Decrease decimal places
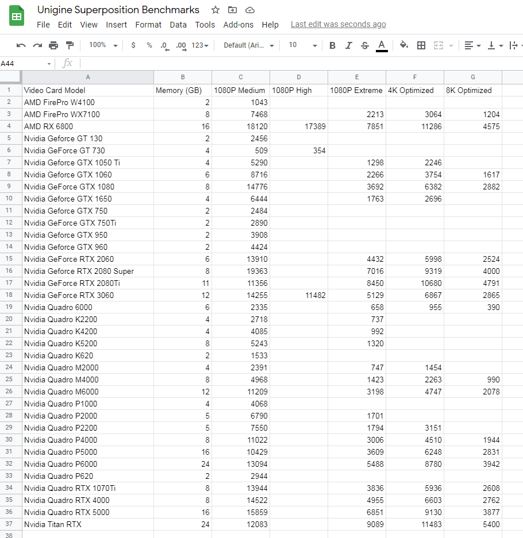This screenshot has width=523, height=538. [165, 45]
